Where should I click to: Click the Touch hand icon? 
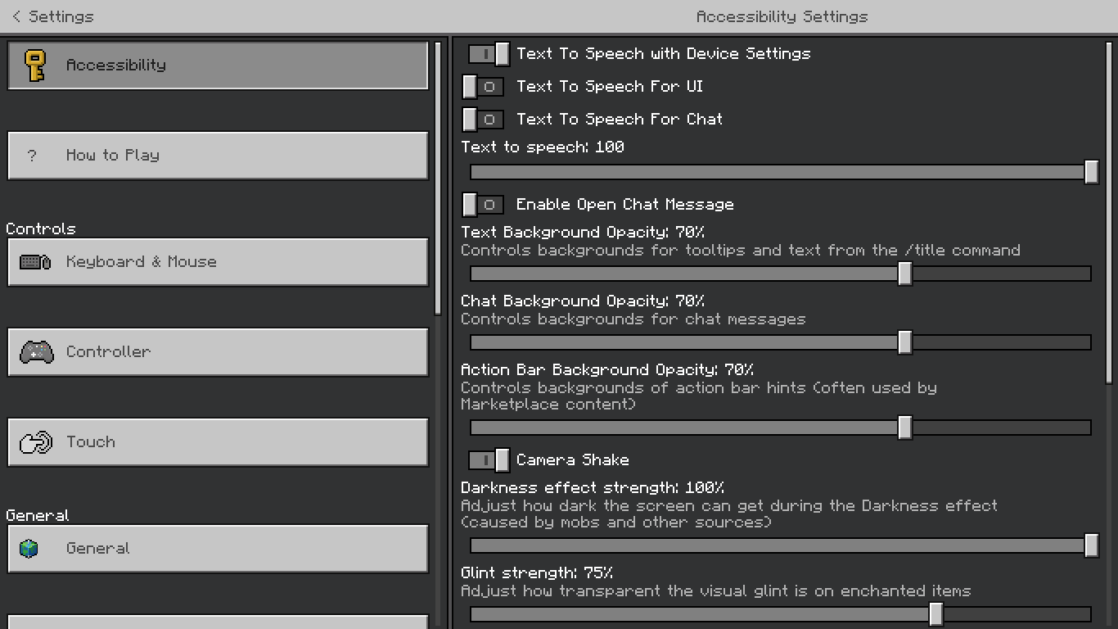click(x=36, y=442)
